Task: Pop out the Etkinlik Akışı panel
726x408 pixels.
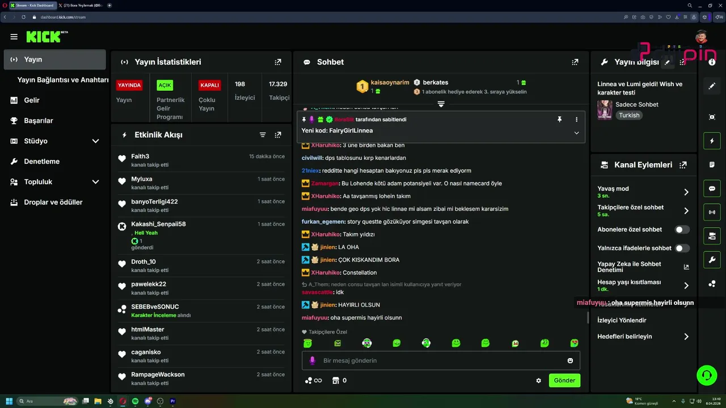Action: click(x=278, y=135)
